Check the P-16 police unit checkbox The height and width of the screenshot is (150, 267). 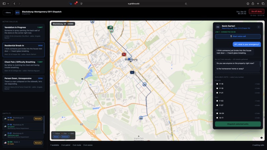point(217,84)
